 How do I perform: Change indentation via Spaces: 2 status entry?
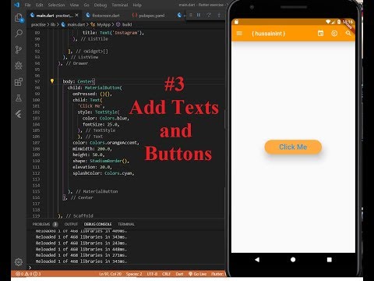pos(134,274)
